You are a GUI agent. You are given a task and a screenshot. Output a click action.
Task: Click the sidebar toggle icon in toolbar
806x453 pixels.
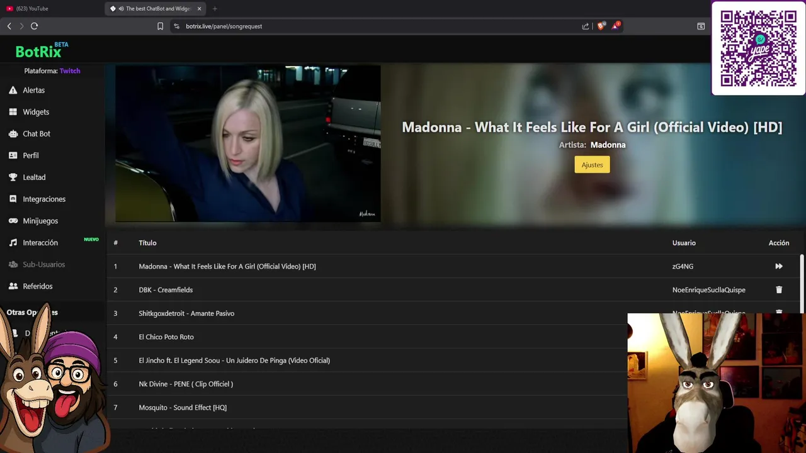(x=701, y=26)
